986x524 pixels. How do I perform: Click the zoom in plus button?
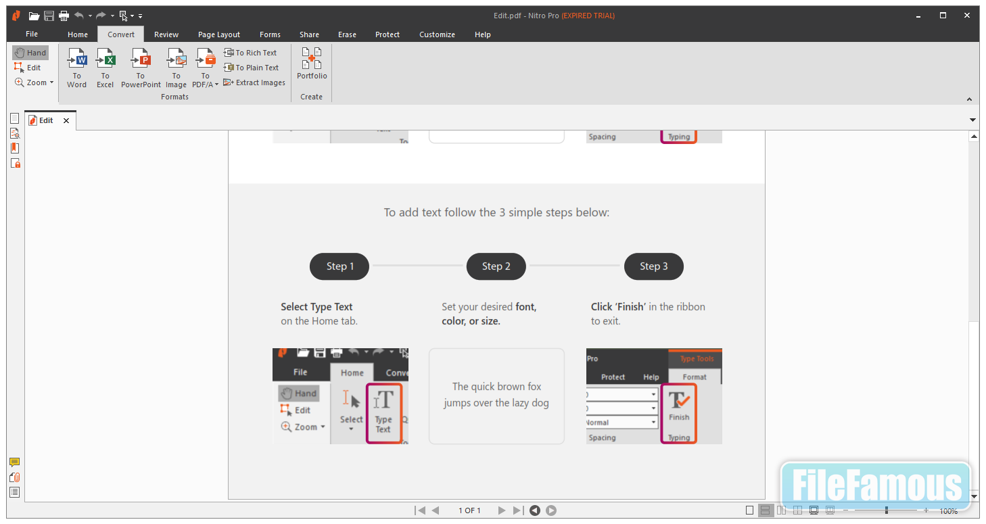(x=926, y=510)
